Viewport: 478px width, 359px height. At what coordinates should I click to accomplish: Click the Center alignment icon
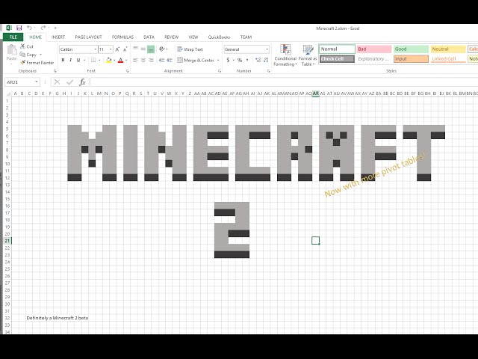(143, 60)
